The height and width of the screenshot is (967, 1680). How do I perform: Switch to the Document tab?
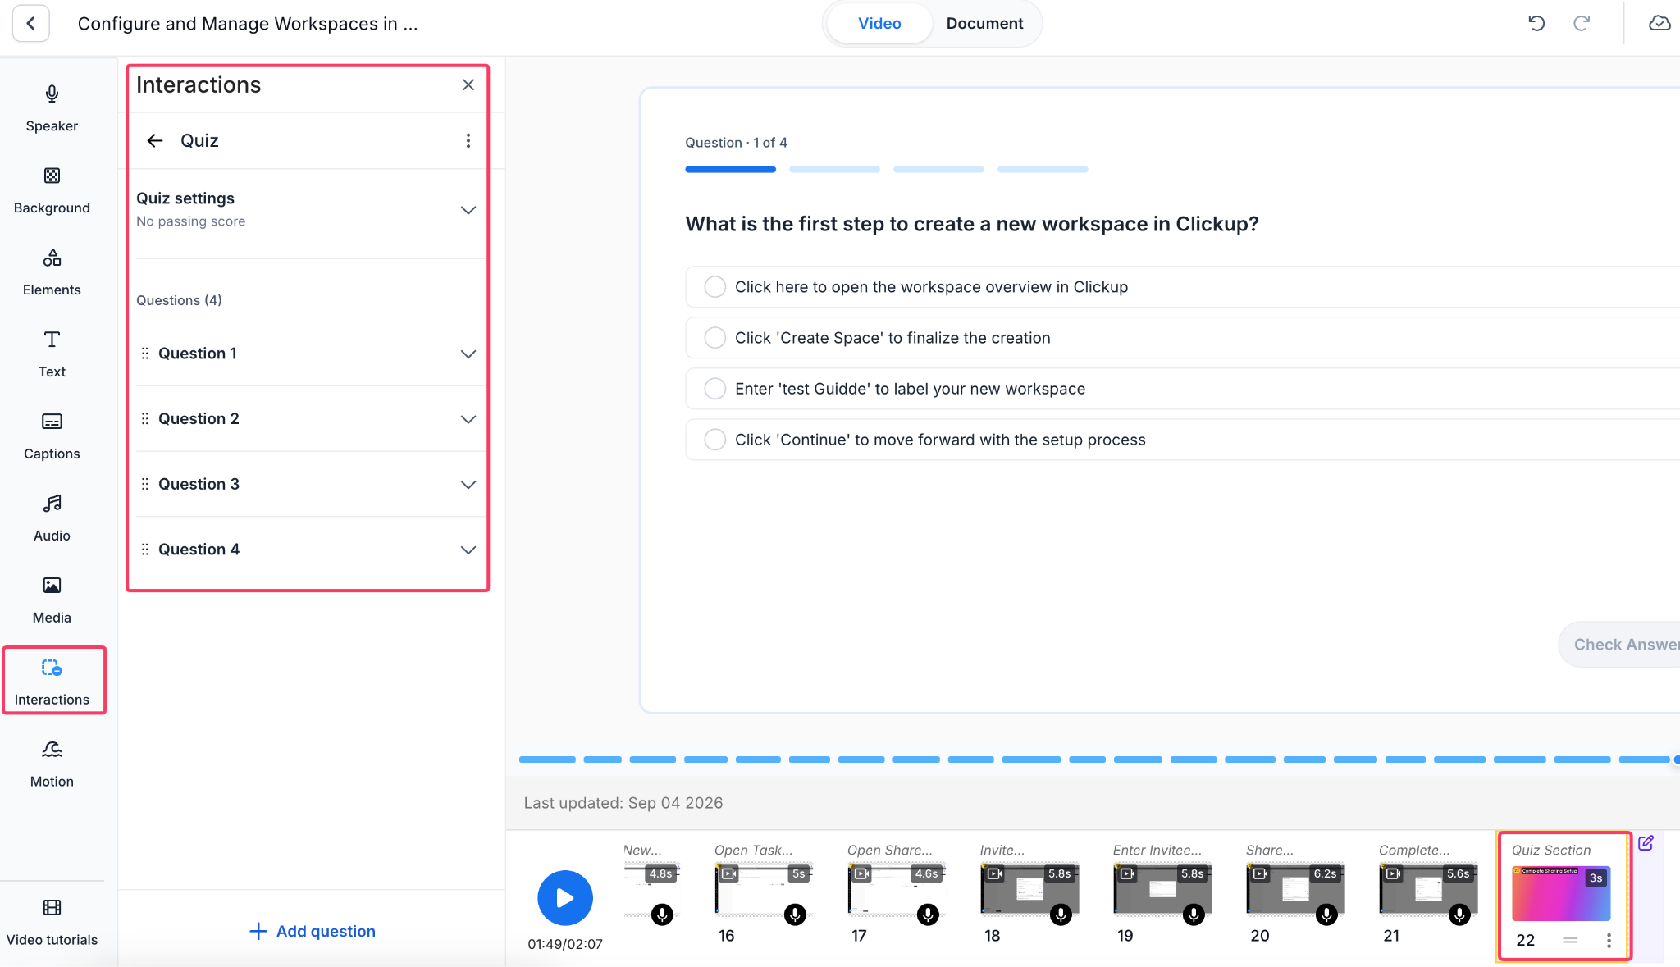pos(984,23)
